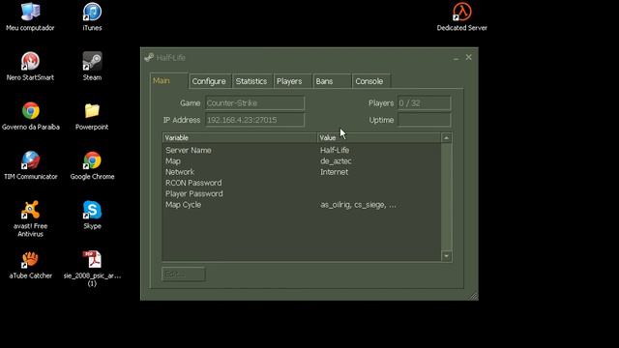619x348 pixels.
Task: Click the IP Address field
Action: click(x=254, y=120)
